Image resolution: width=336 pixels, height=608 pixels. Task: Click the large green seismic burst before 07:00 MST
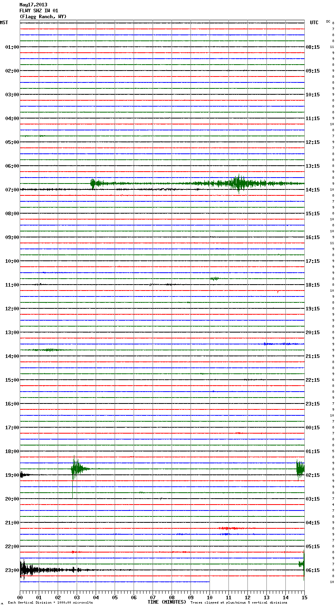tap(238, 184)
